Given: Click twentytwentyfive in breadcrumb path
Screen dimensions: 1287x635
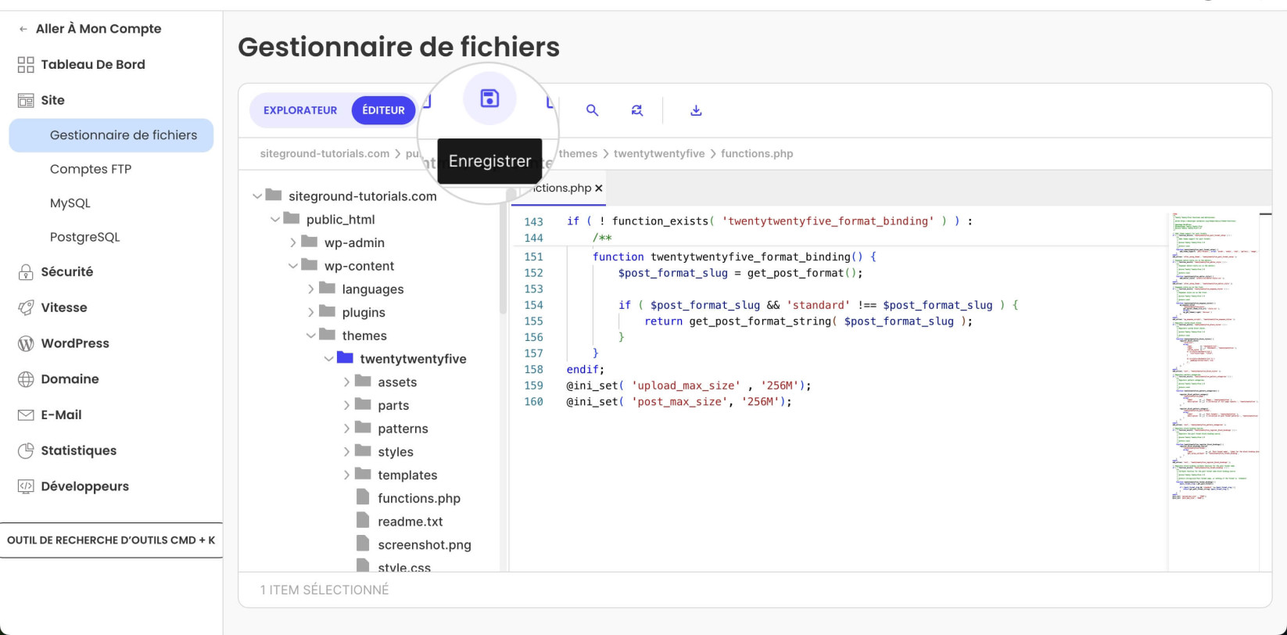Looking at the screenshot, I should coord(659,154).
